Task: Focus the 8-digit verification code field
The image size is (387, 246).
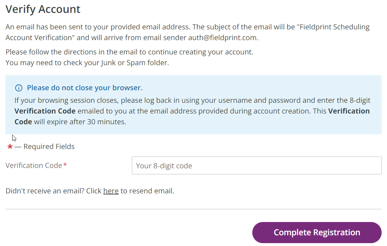Action: coord(256,165)
